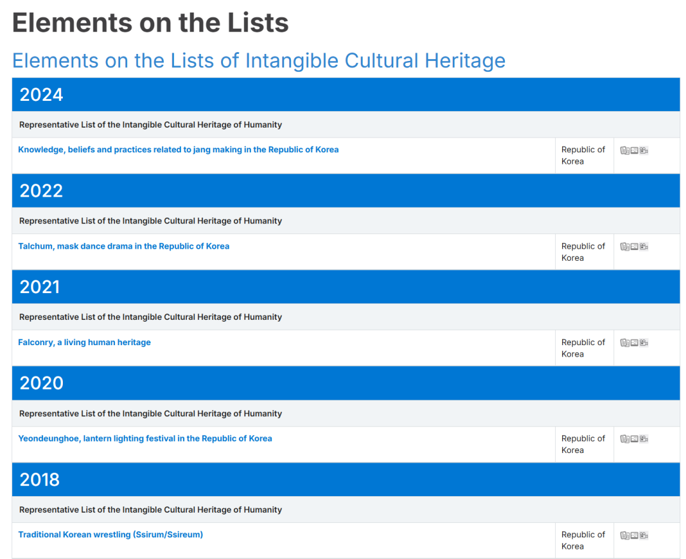Screen dimensions: 686x559
Task: Click video icon in Yeondeunghoe row
Action: 643,439
